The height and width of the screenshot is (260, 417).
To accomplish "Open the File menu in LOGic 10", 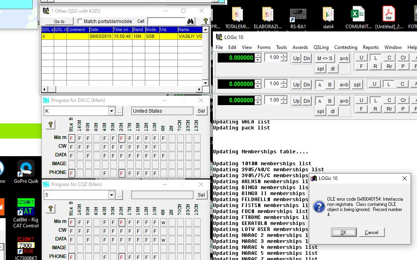I will click(219, 47).
